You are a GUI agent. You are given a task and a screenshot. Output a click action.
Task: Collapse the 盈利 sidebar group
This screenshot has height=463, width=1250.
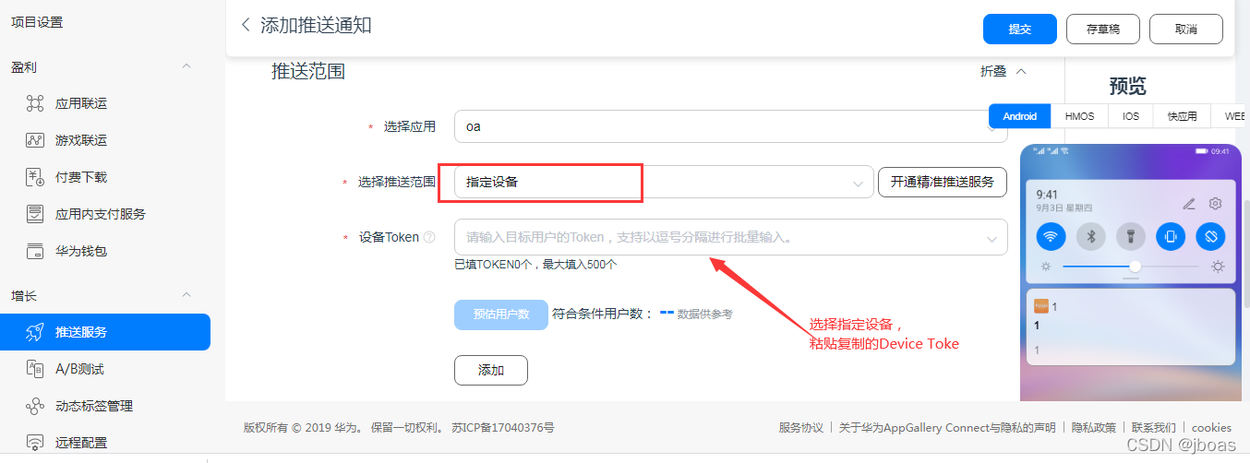tap(186, 66)
